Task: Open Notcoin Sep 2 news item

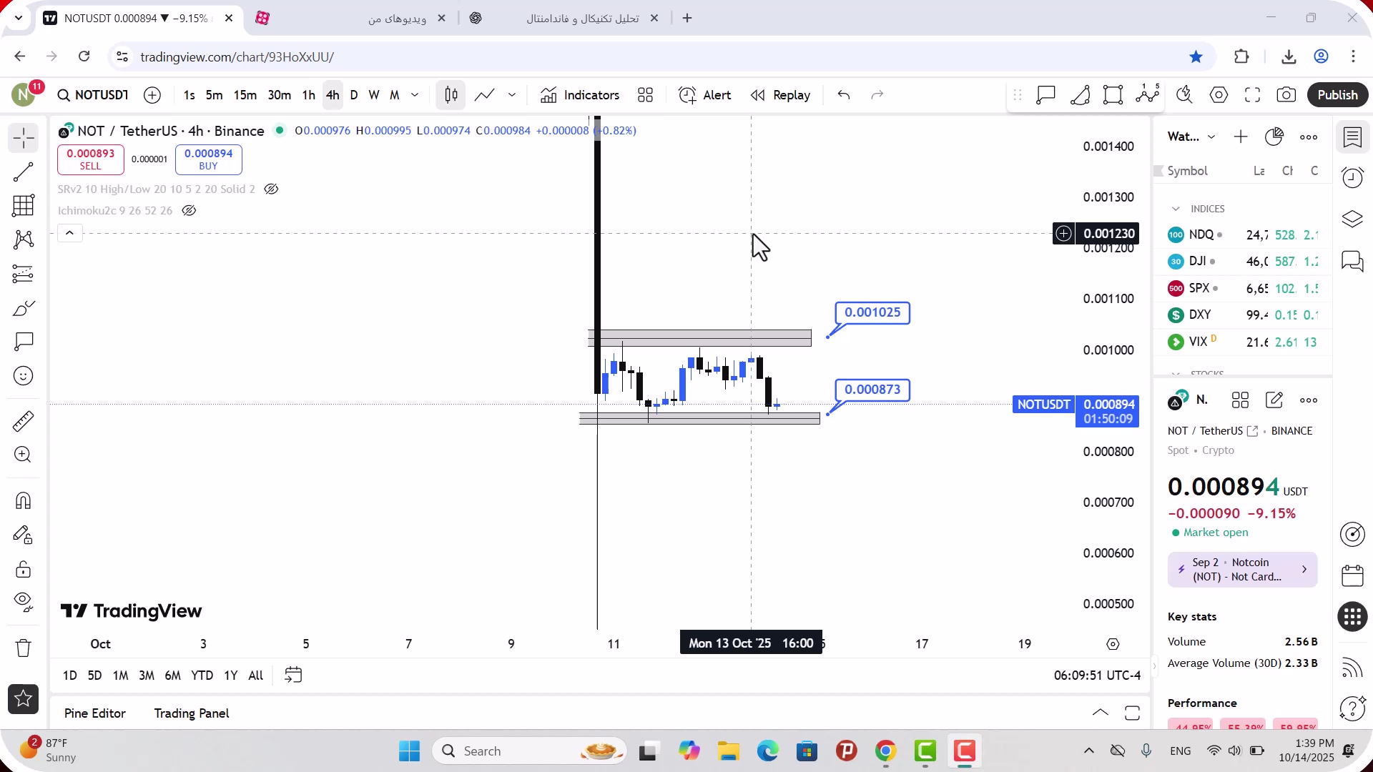Action: (1243, 570)
